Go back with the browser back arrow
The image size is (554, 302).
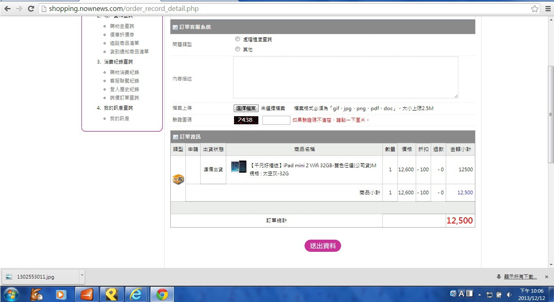click(x=7, y=9)
